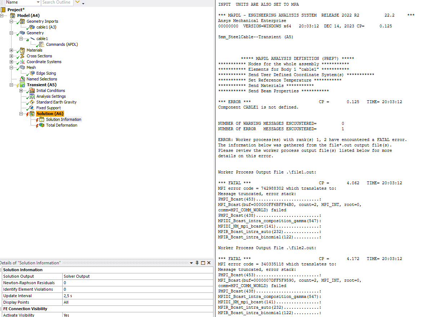Open the outline search options dropdown
Image resolution: width=423 pixels, height=317 pixels.
click(x=83, y=4)
